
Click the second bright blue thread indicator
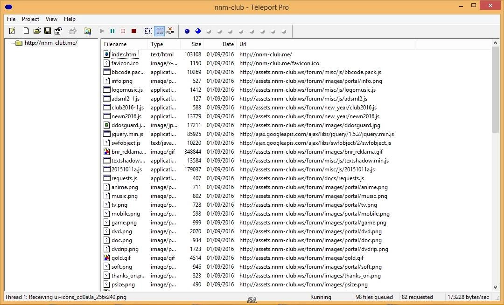(x=198, y=31)
